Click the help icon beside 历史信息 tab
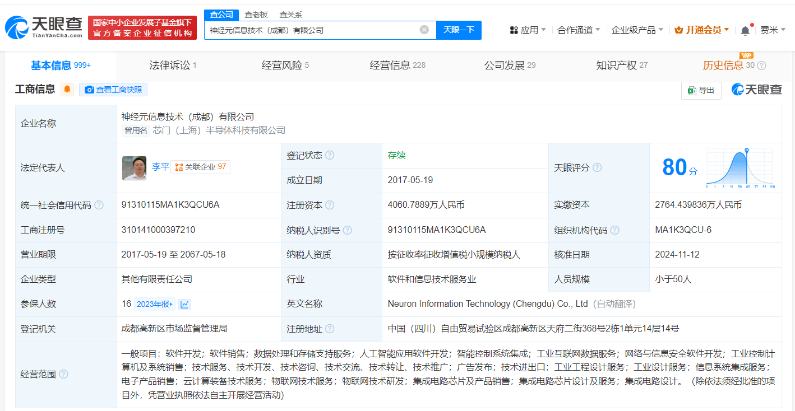Screen dimensions: 795x411 [761, 66]
